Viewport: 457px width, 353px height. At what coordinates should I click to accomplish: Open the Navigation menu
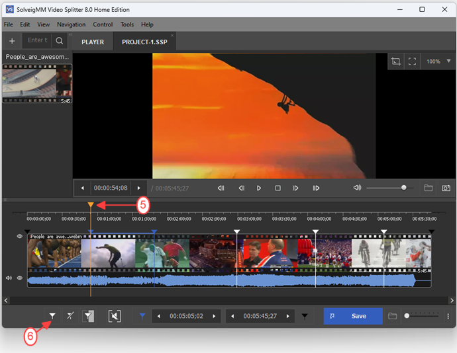tap(71, 24)
